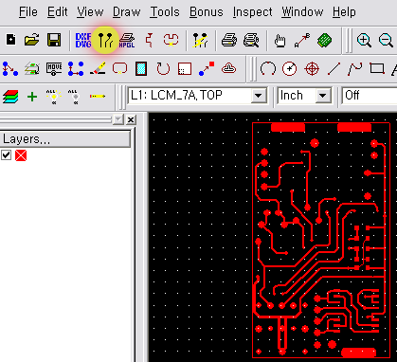Select the rotate arrow tool
The image size is (397, 362).
(163, 68)
